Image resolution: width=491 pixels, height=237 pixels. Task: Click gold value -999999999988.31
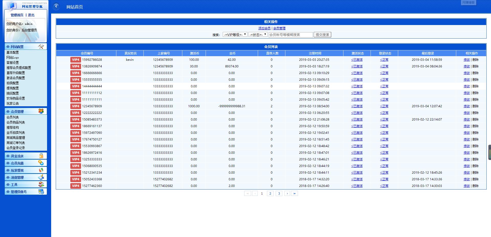[232, 106]
